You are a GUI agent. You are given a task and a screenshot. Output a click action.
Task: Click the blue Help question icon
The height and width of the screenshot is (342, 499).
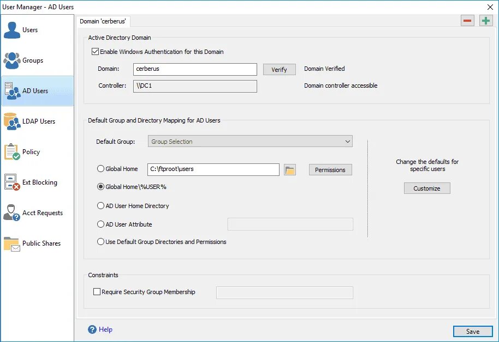(x=92, y=329)
